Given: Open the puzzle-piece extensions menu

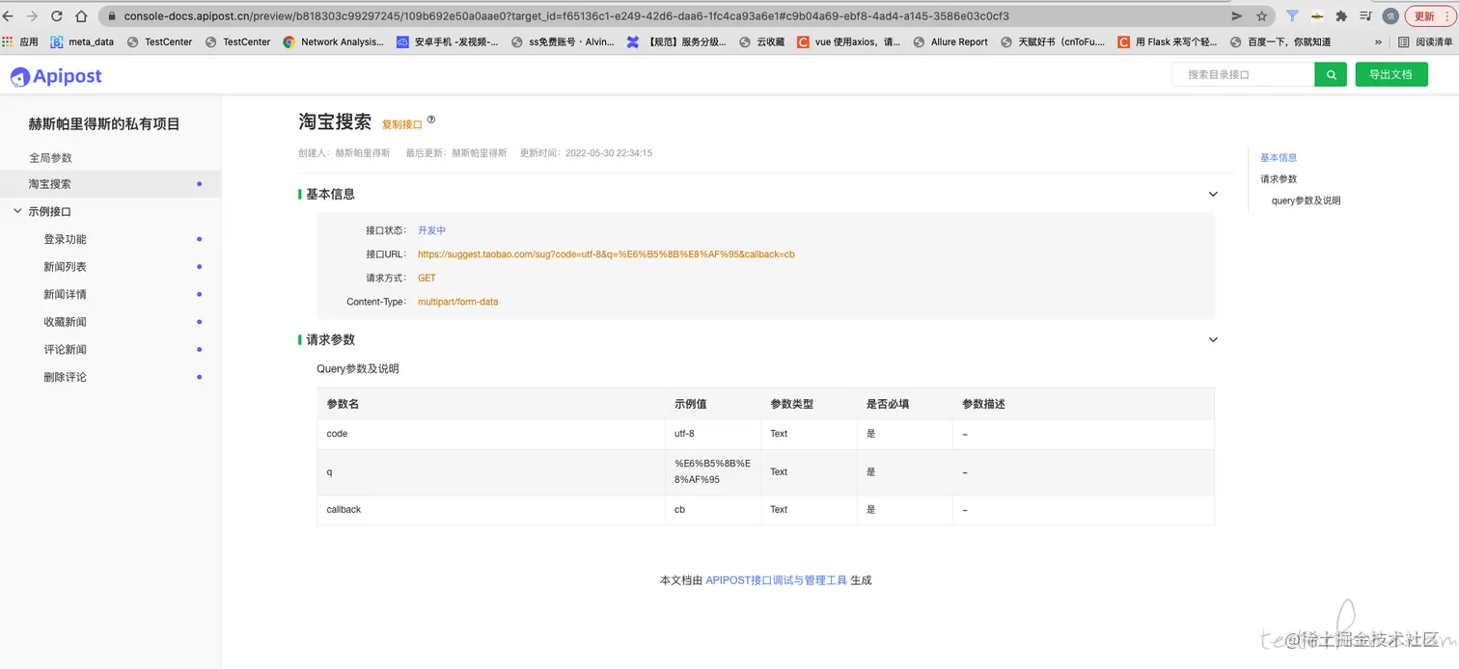Looking at the screenshot, I should [1341, 16].
